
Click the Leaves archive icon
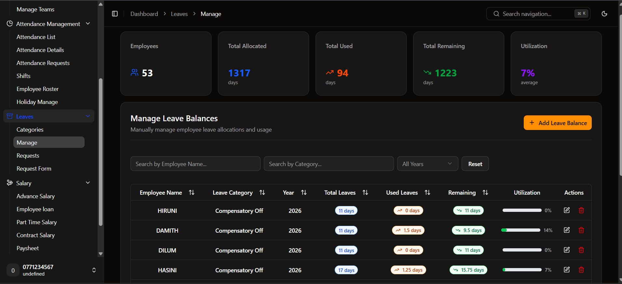click(x=10, y=116)
